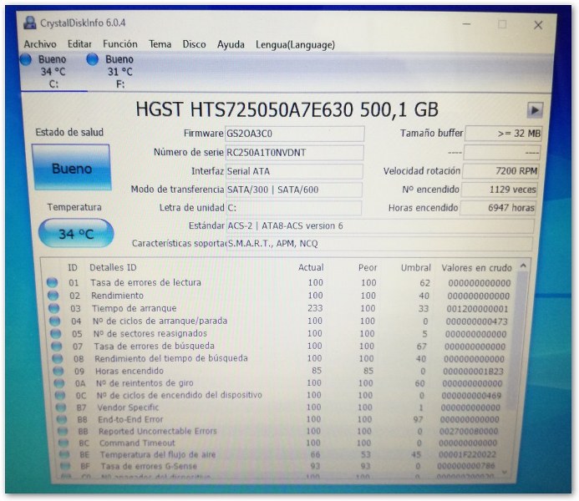Viewport: 579px width, 501px height.
Task: Open the Disco menu
Action: (x=194, y=44)
